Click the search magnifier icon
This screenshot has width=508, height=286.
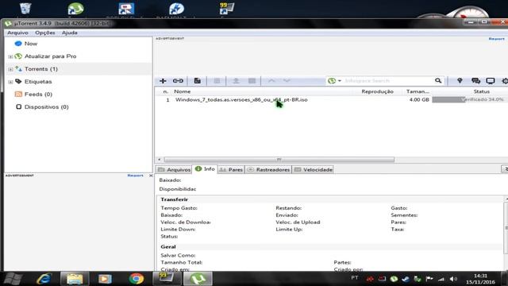438,80
